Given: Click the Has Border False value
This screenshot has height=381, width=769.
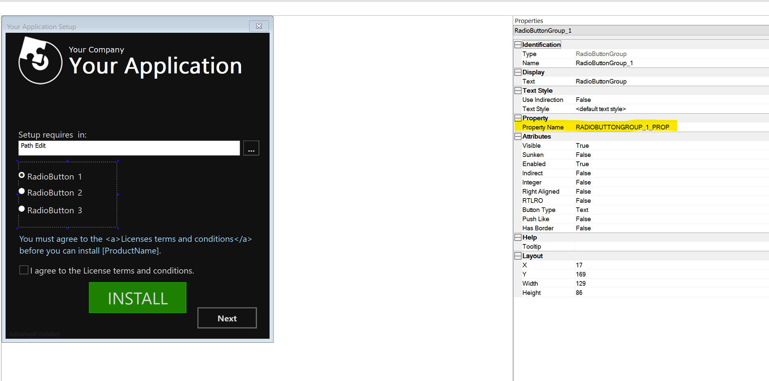Looking at the screenshot, I should click(x=583, y=228).
